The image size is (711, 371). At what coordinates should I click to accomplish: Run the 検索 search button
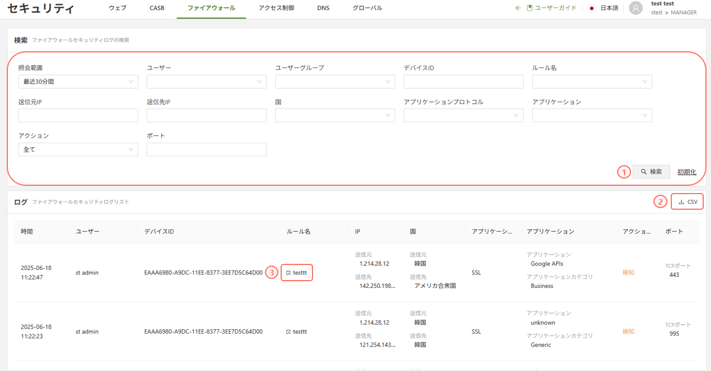point(651,172)
